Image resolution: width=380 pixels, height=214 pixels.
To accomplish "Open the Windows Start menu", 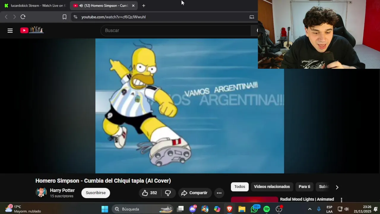I will click(x=105, y=209).
